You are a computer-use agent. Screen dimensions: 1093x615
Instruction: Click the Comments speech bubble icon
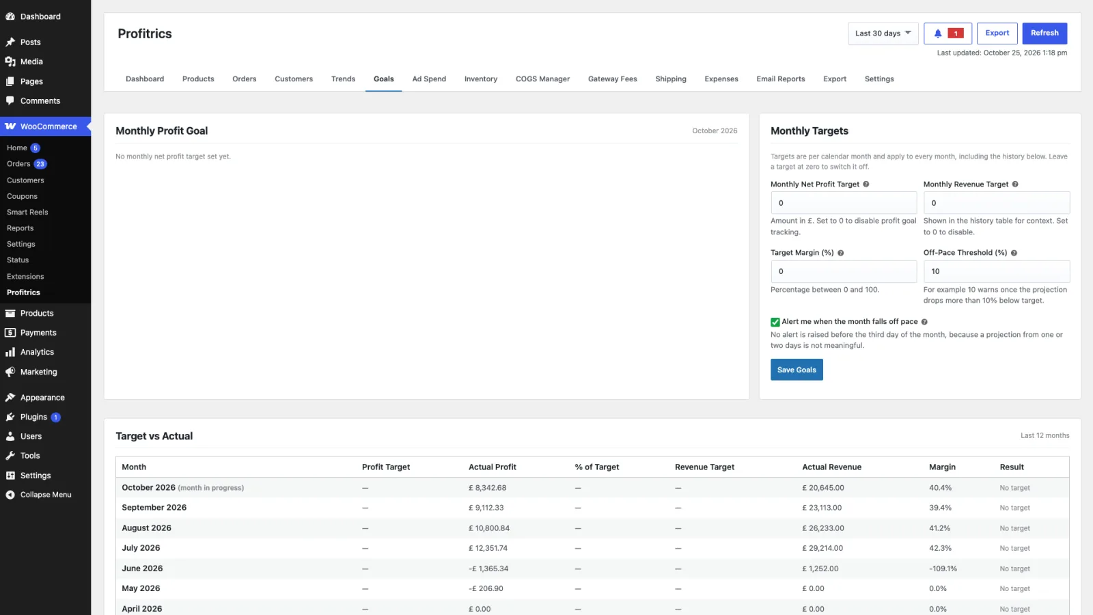[10, 100]
